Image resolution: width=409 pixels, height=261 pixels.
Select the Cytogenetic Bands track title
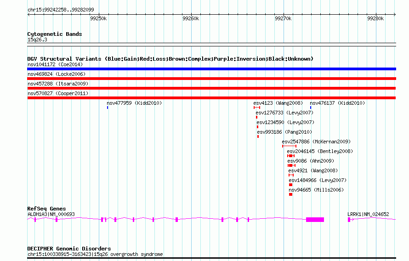(x=55, y=34)
